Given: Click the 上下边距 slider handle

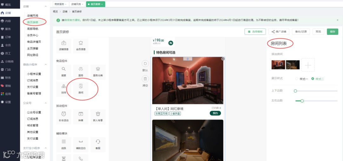Looking at the screenshot, I should (x=295, y=91).
